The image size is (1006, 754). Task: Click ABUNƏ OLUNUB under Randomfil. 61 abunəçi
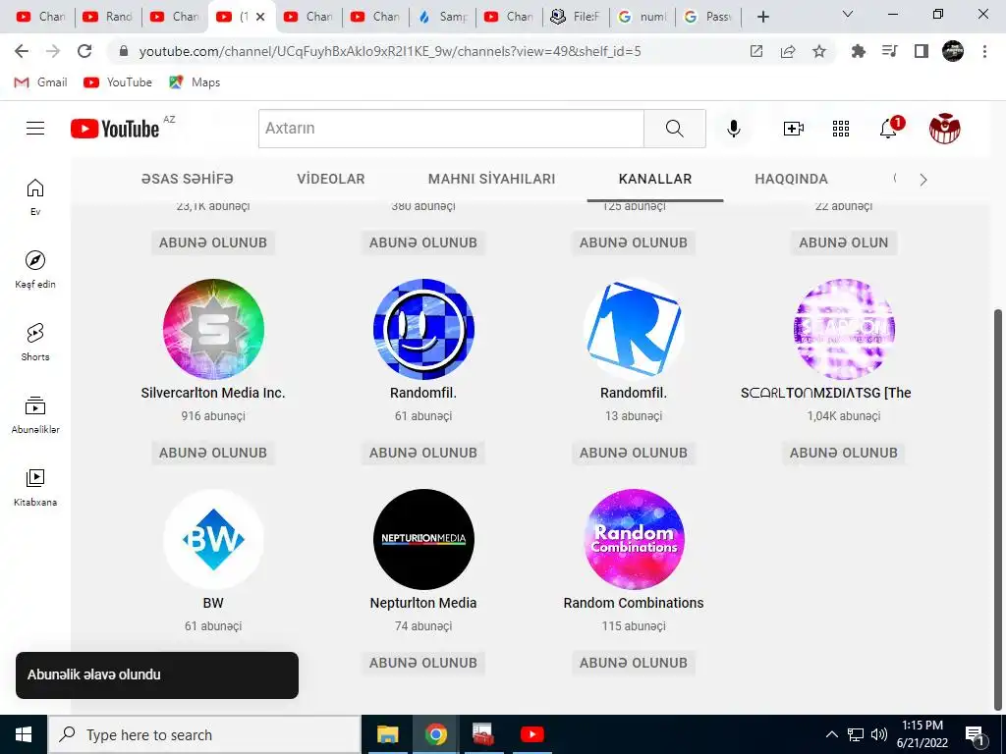422,453
